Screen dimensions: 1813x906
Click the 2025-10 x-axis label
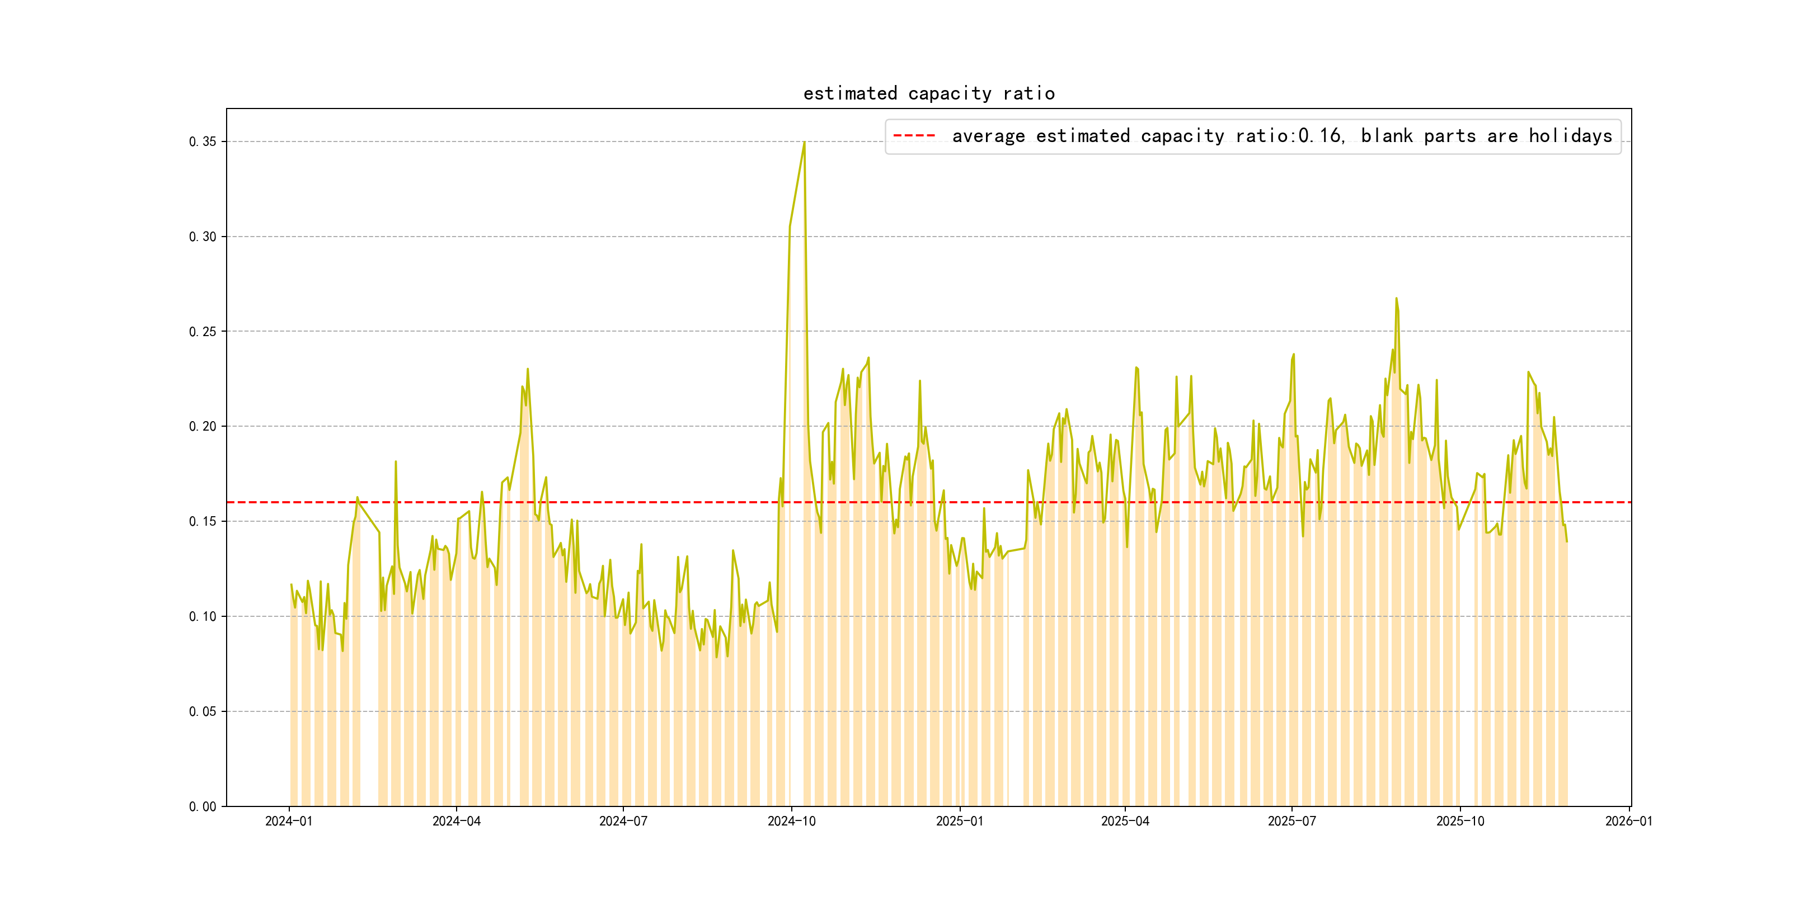pos(1460,822)
